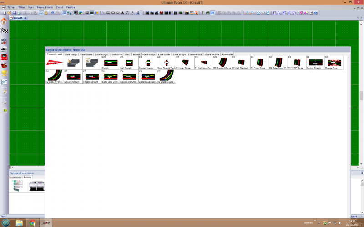The image size is (364, 227).
Task: Open Google Chrome from the taskbar
Action: click(33, 223)
